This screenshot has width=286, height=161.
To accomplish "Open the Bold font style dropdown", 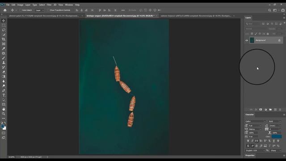I will tap(275, 121).
